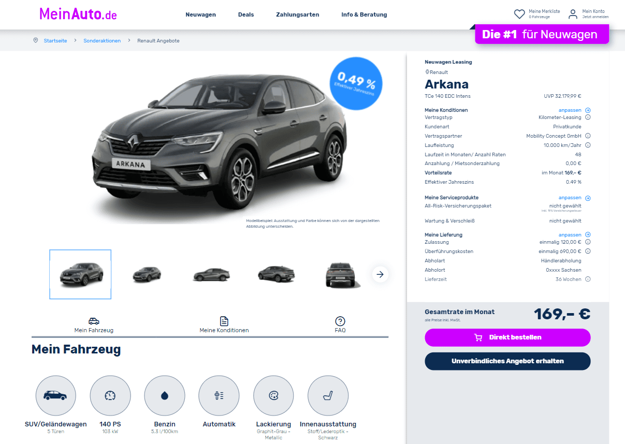Open the Neuwagen menu
The image size is (625, 444).
(200, 14)
